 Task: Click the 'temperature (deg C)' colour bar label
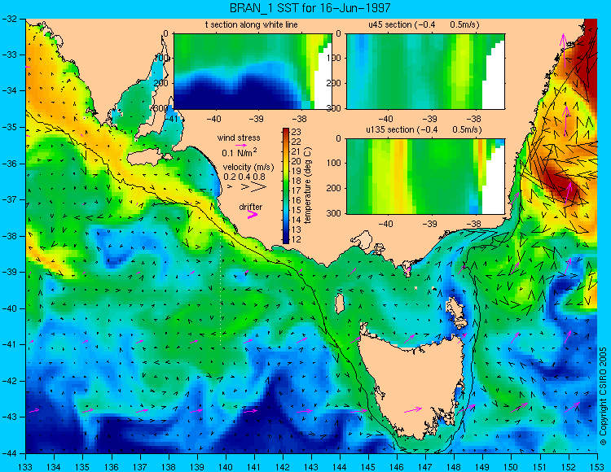click(308, 186)
